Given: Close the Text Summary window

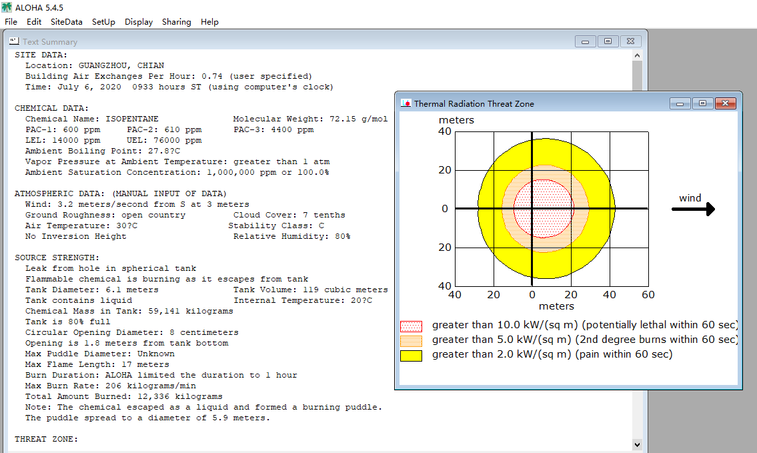Looking at the screenshot, I should (630, 41).
